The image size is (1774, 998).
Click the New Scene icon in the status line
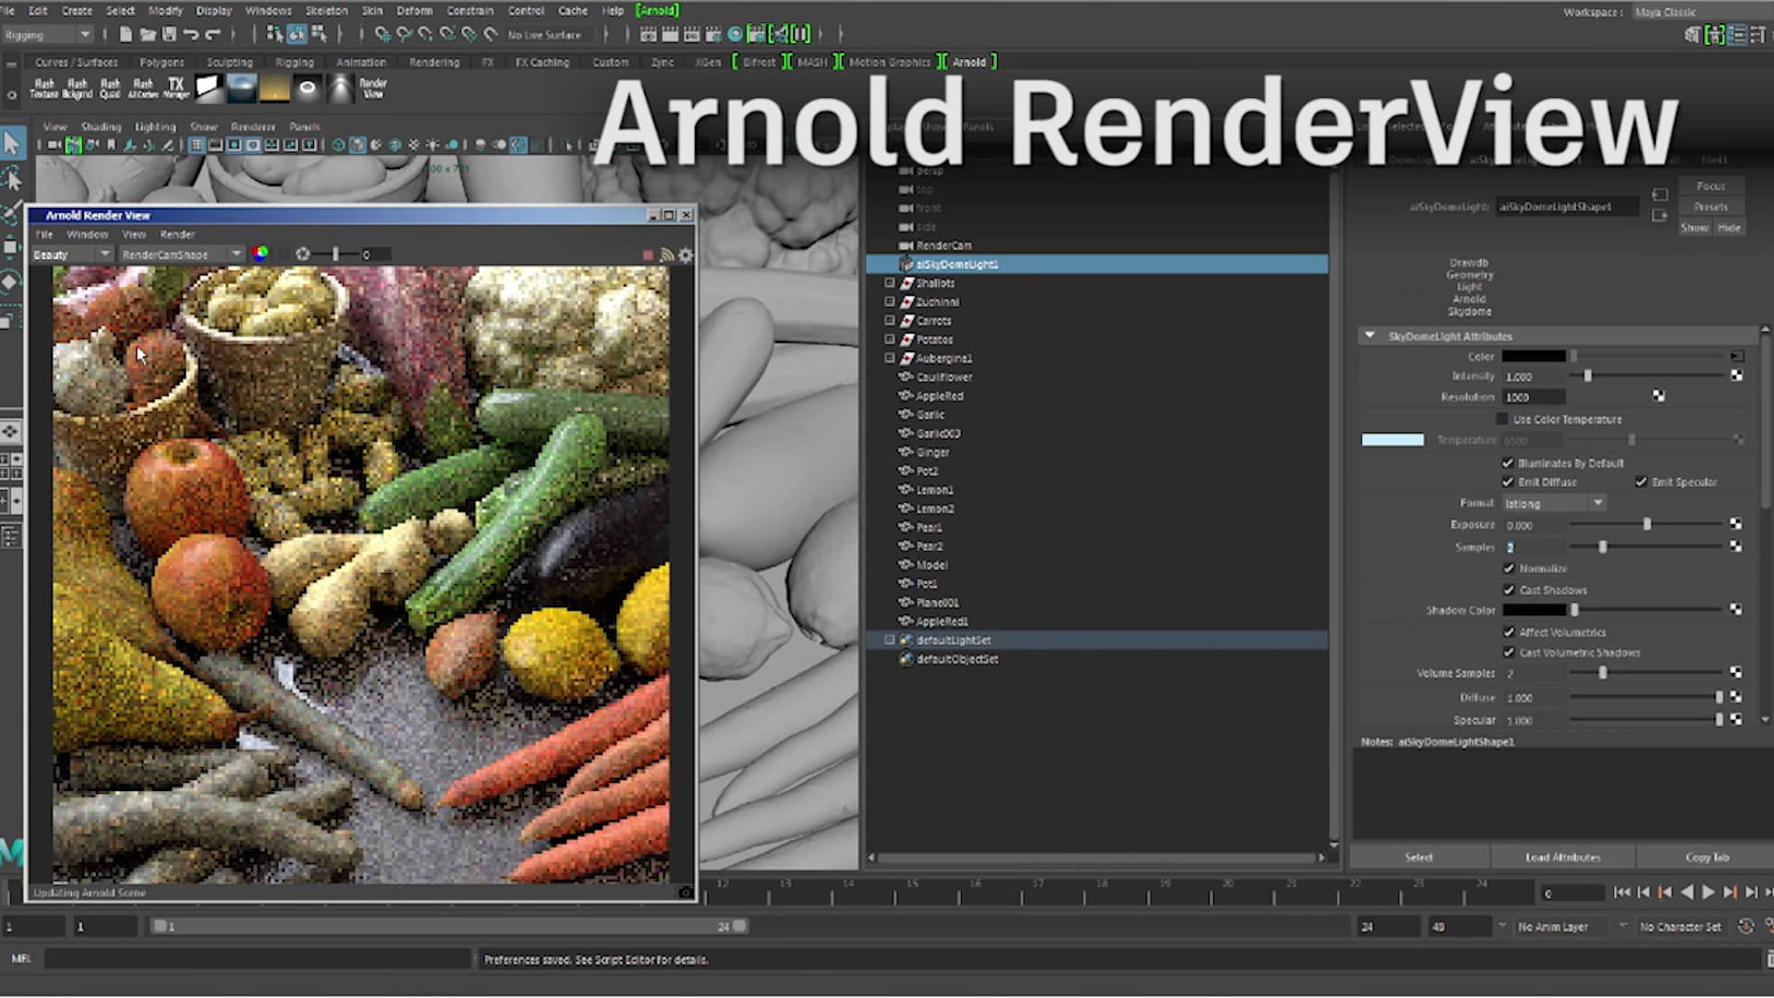coord(126,35)
